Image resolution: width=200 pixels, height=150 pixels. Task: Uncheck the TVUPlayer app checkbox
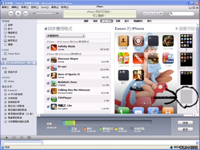[x=48, y=99]
